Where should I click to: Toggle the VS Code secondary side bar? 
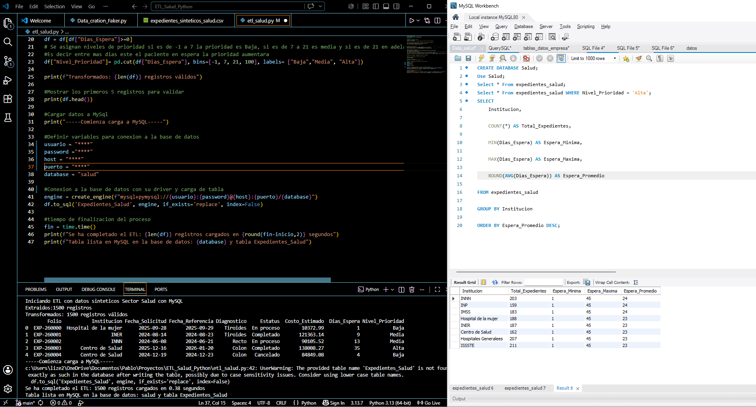click(x=396, y=6)
